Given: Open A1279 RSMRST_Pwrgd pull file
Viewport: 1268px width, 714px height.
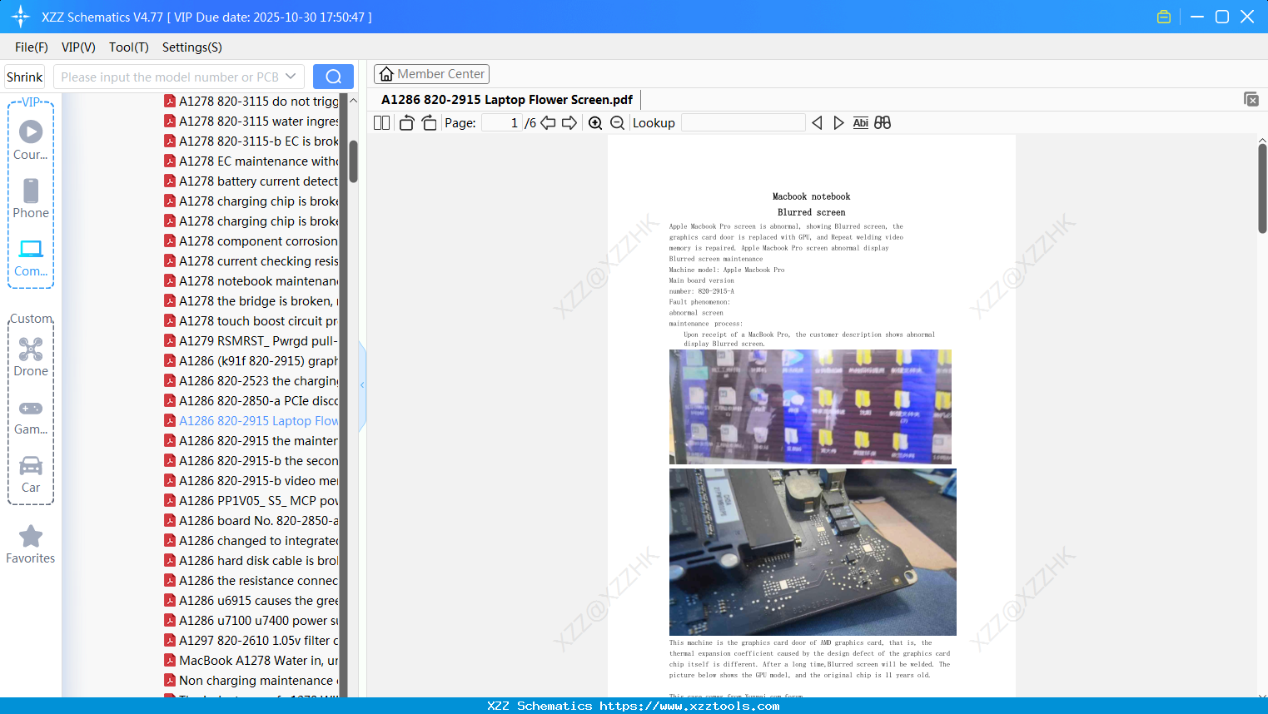Looking at the screenshot, I should pos(251,340).
